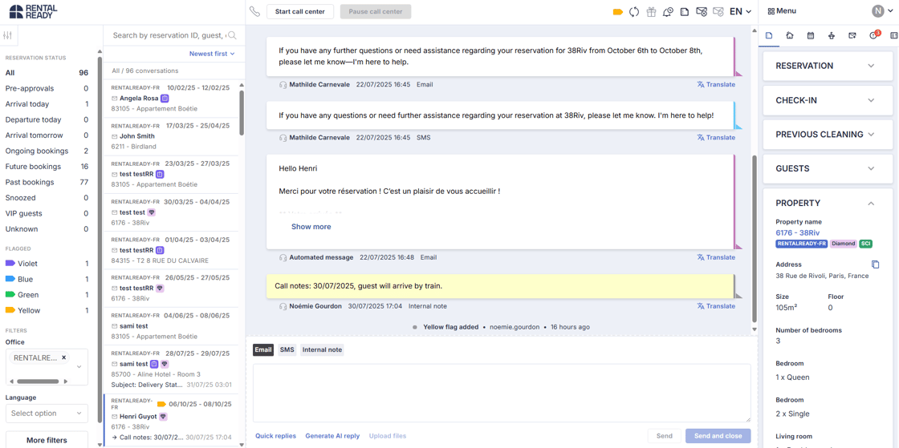Click the envelope with cross icon
Viewport: 899px width, 448px height.
(x=702, y=11)
